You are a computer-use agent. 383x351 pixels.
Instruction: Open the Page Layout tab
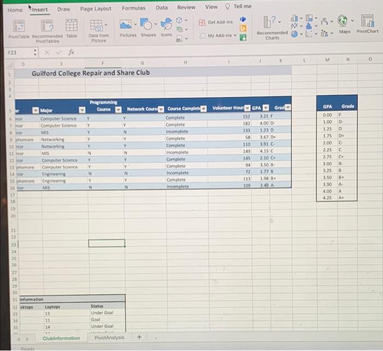96,9
